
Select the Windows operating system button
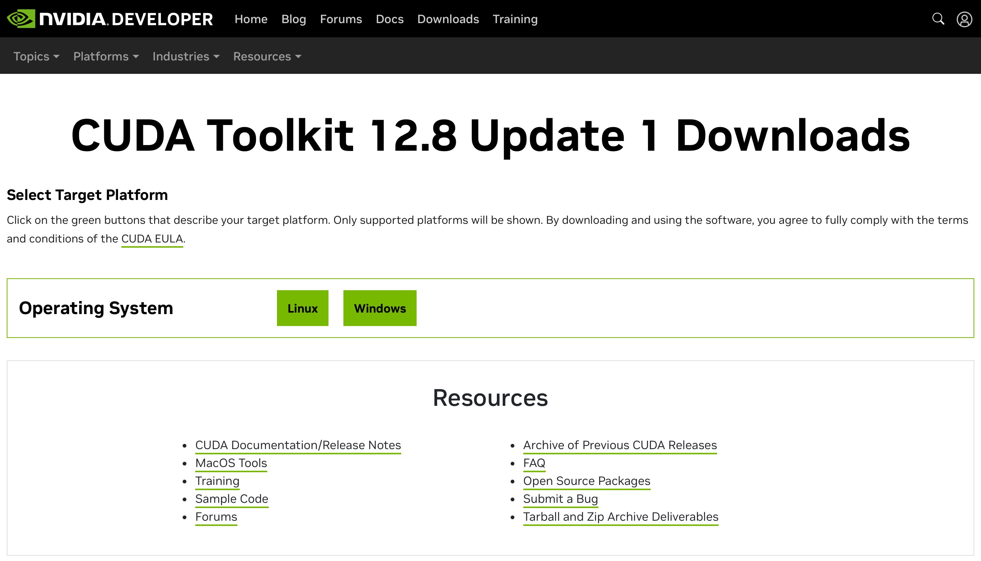pos(380,308)
